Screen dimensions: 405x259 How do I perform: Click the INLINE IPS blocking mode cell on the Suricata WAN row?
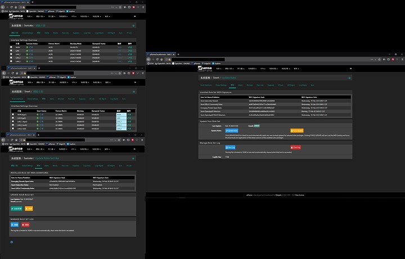74,47
